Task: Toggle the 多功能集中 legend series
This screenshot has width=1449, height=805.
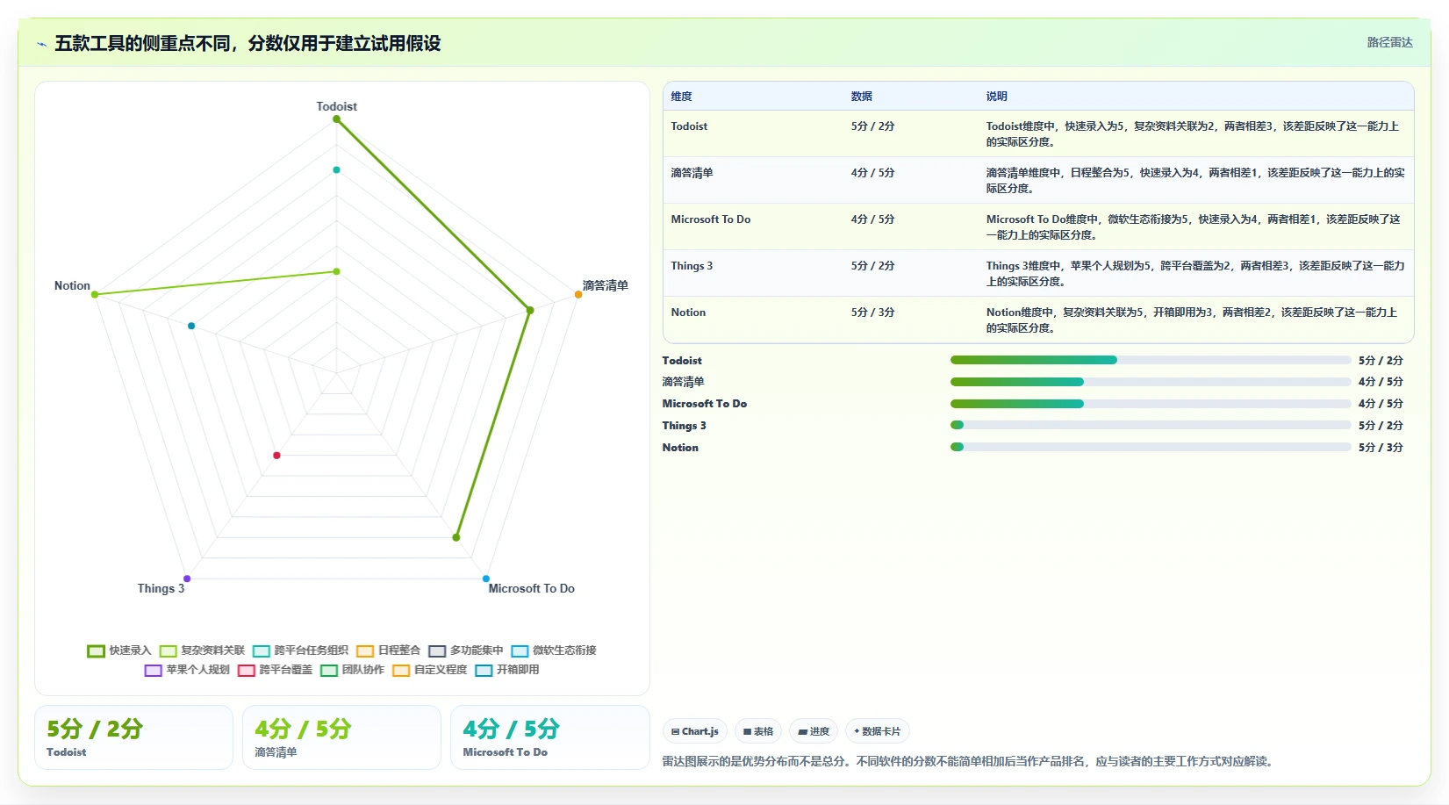Action: tap(466, 650)
